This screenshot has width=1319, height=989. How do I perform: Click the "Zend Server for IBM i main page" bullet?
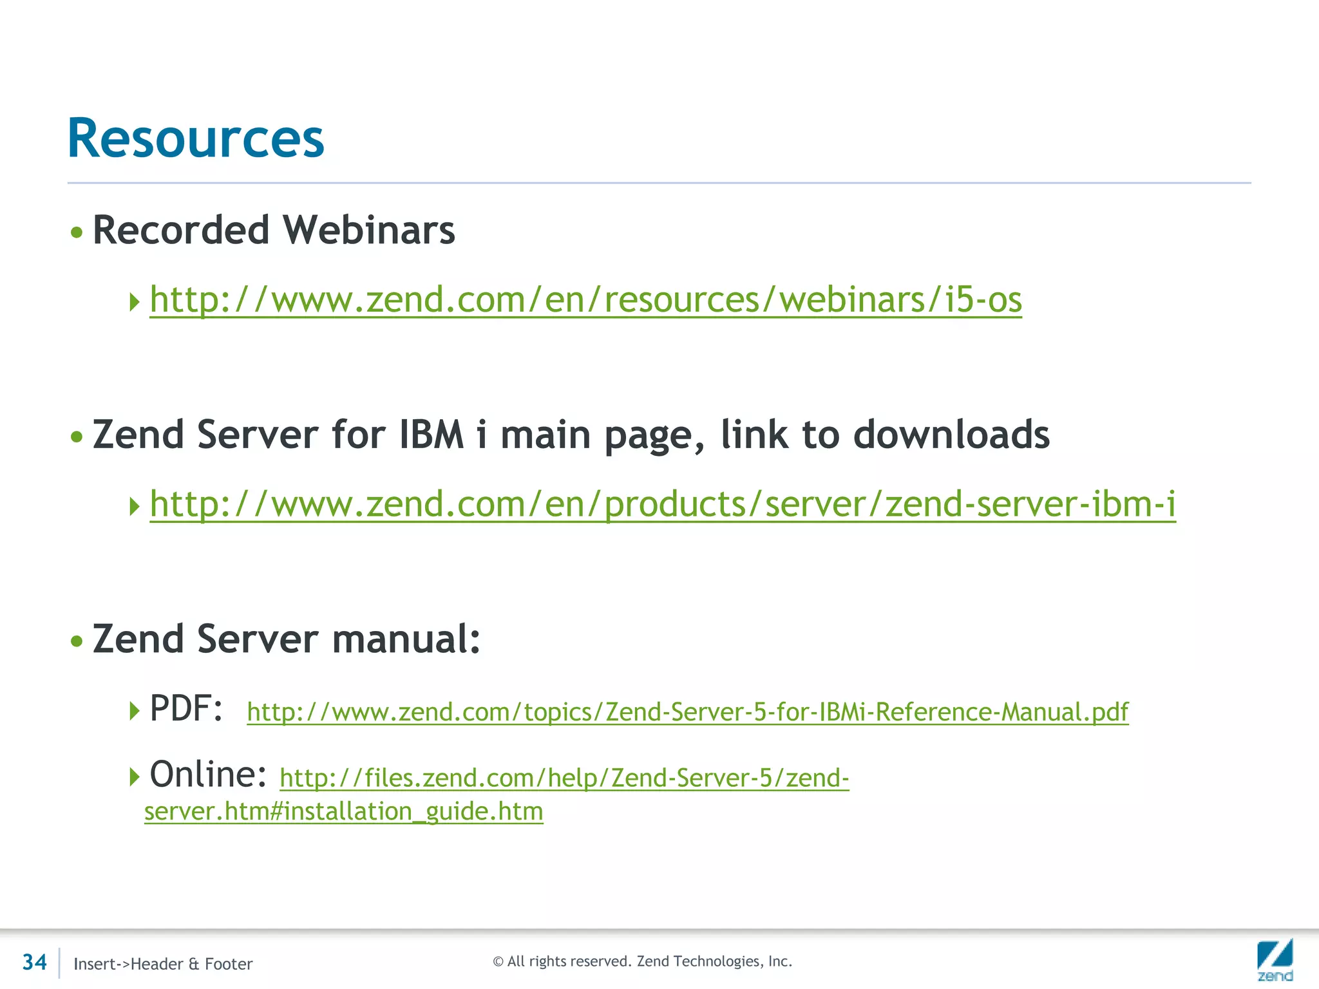571,435
